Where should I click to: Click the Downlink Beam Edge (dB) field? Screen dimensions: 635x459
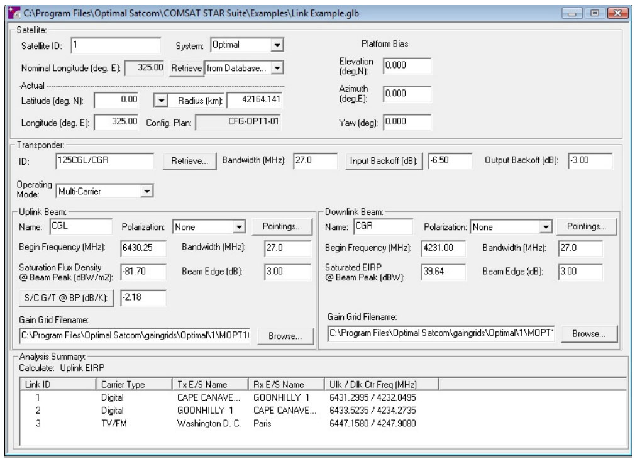[x=580, y=272]
